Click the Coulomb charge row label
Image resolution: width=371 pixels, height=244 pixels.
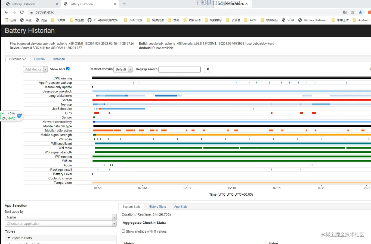(60, 178)
